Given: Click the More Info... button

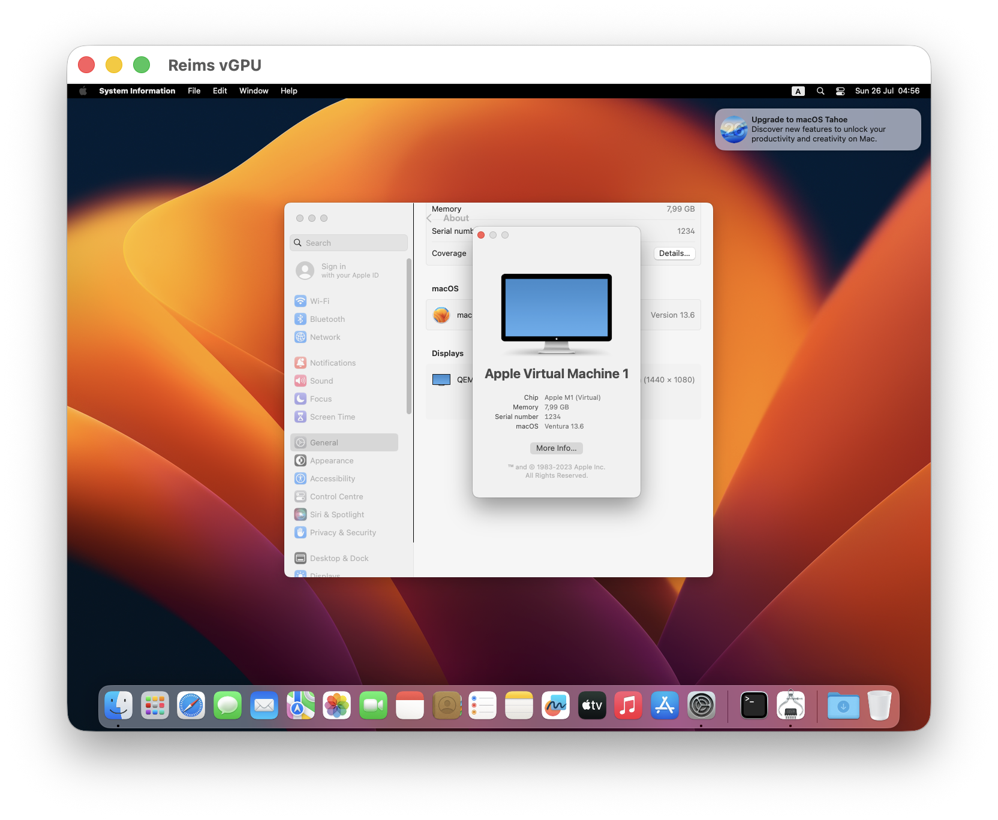Looking at the screenshot, I should pyautogui.click(x=557, y=448).
